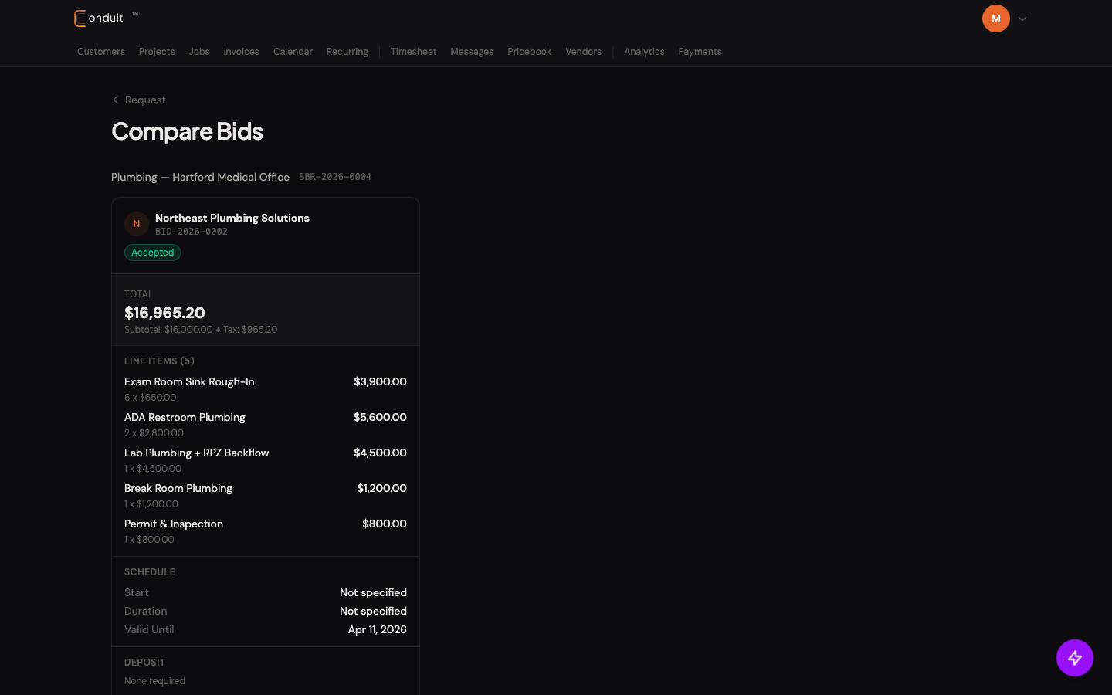
Task: Open the Customers menu item
Action: point(101,52)
